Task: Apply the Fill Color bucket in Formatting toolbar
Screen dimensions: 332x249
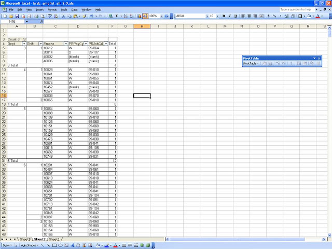Action: [309, 16]
